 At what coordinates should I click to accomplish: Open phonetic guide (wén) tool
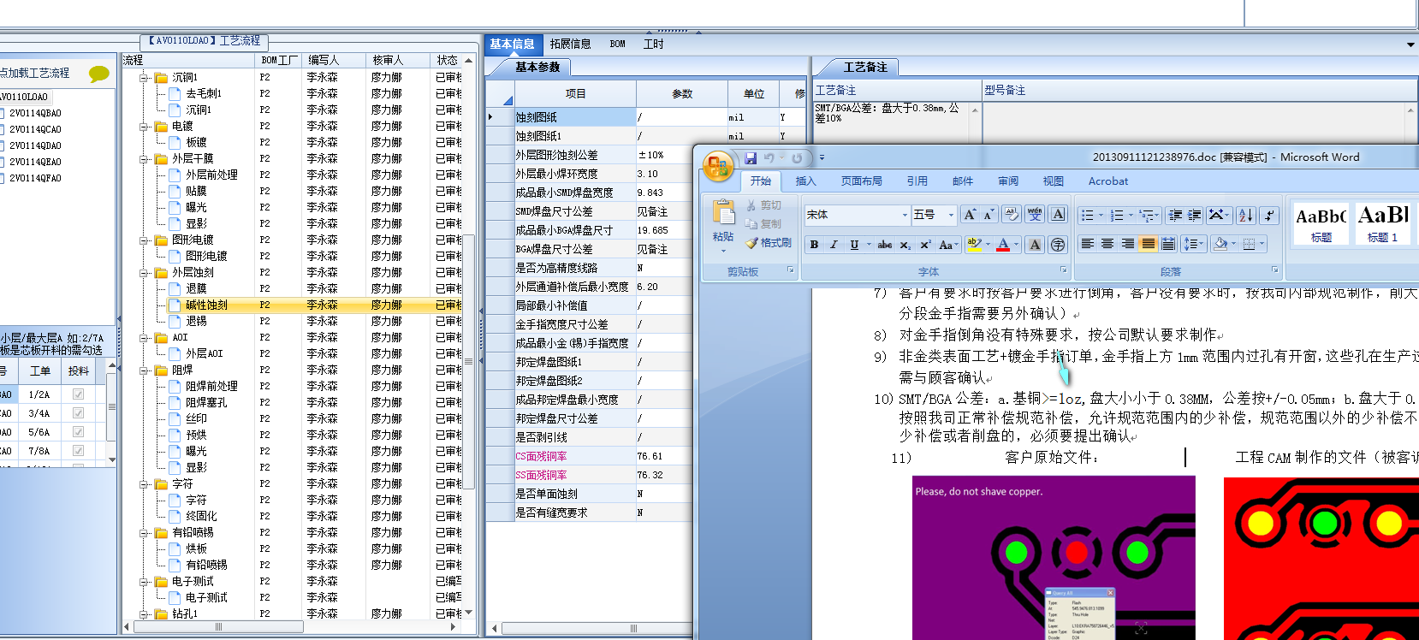pos(1035,215)
